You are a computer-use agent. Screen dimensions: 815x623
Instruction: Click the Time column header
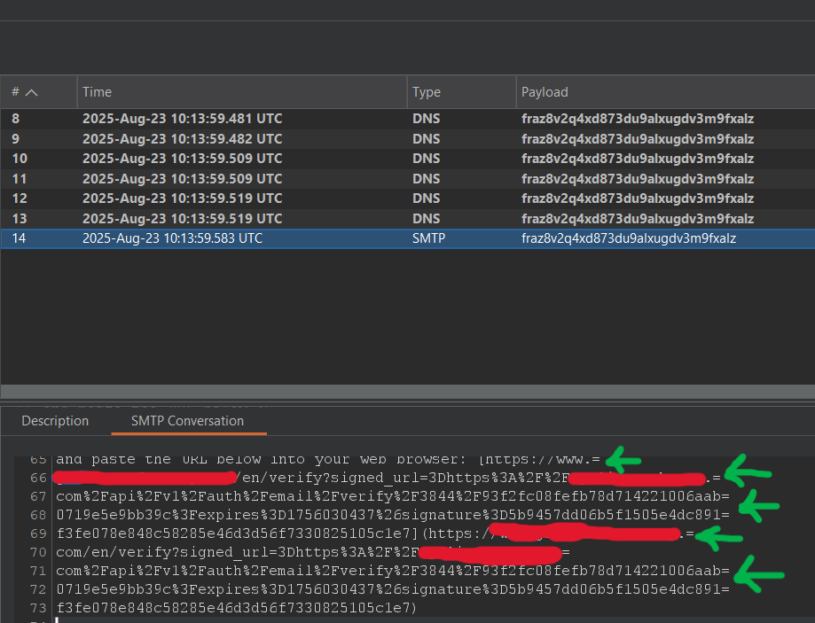coord(242,92)
